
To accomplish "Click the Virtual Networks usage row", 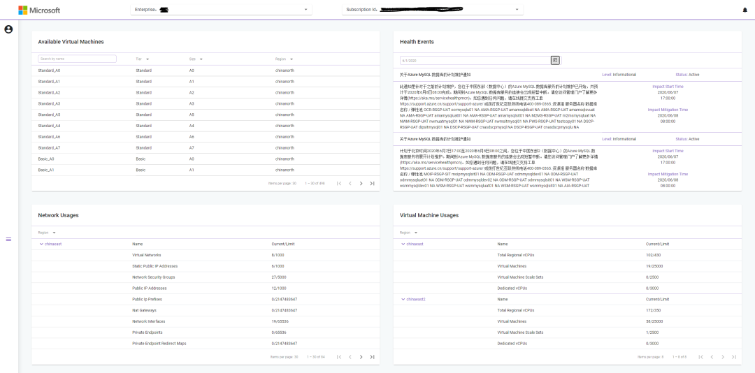I will tap(206, 255).
